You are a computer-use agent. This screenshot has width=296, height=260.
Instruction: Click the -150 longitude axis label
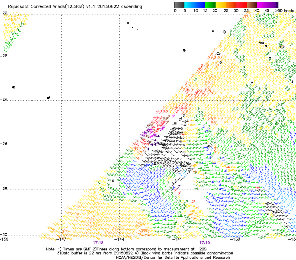click(4, 239)
